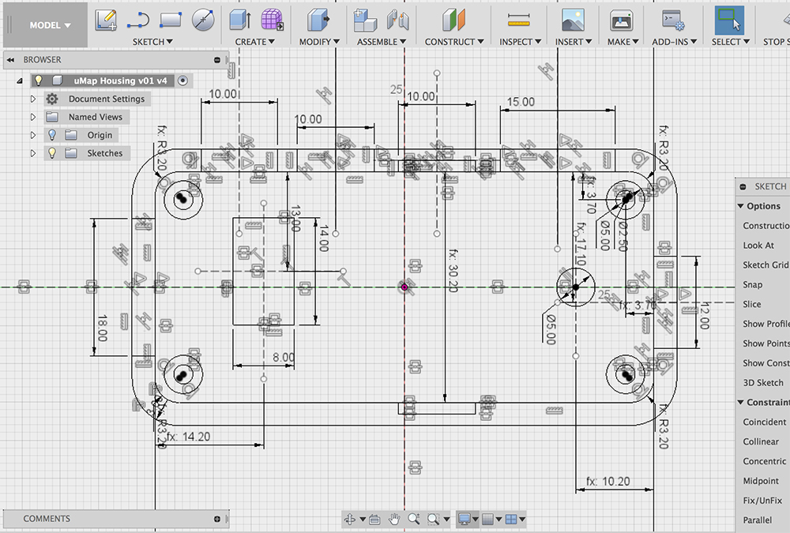
Task: Expand the Sketches folder in browser
Action: point(33,152)
